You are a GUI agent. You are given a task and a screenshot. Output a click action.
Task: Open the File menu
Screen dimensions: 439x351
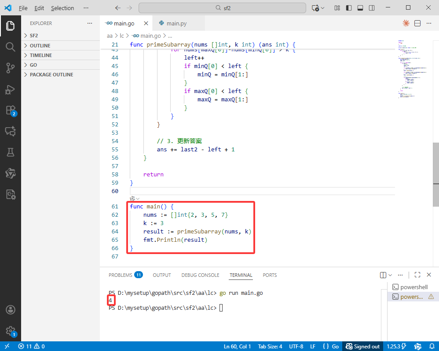(x=23, y=8)
